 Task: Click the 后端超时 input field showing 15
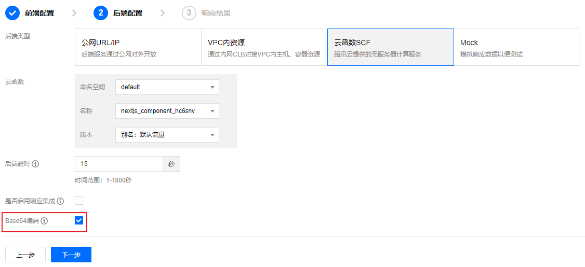tap(119, 164)
